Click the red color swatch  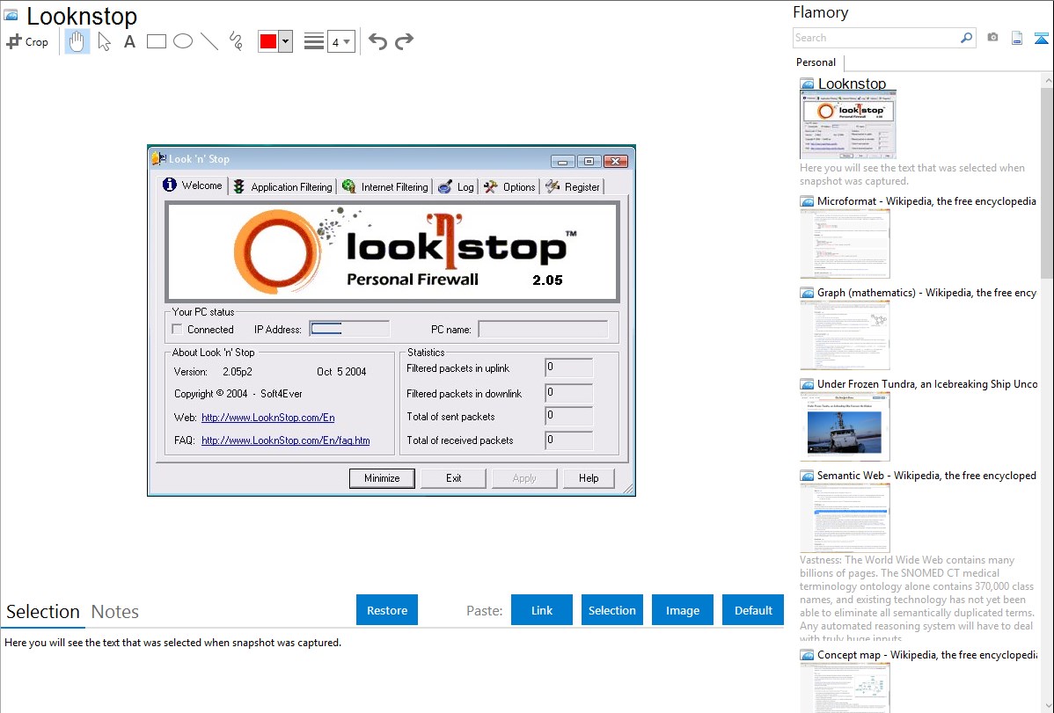click(268, 41)
